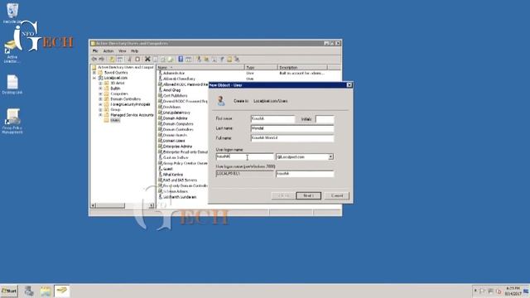Click the Initials input field
Screen dimensions: 530x298
325,119
